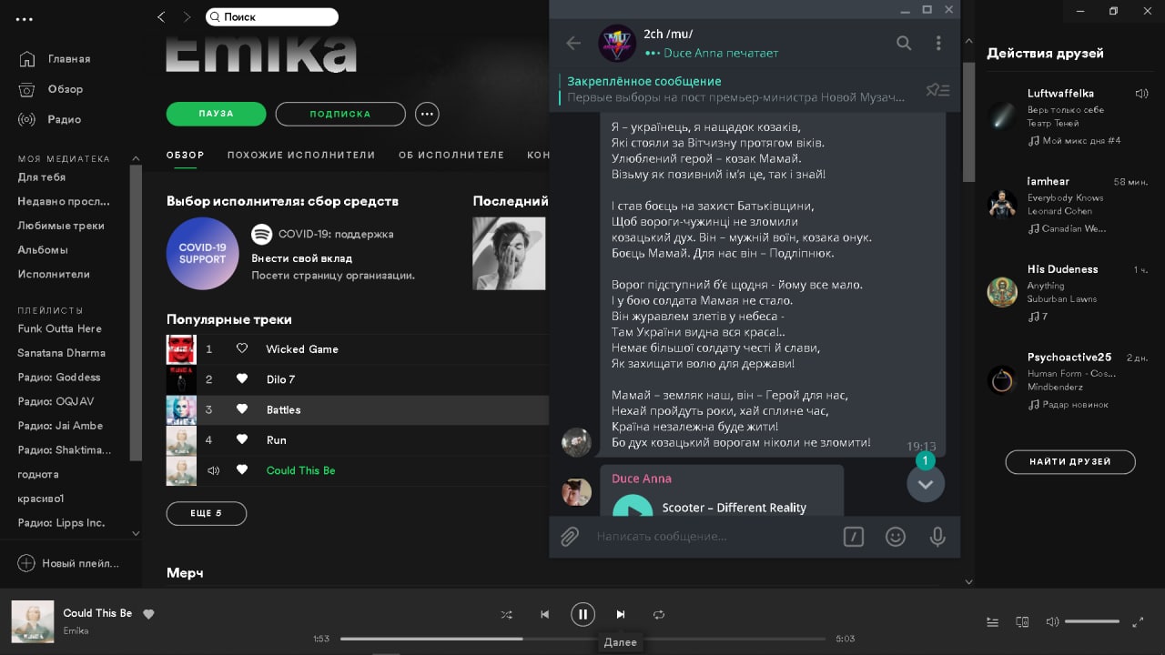Skip to previous track

tap(544, 615)
